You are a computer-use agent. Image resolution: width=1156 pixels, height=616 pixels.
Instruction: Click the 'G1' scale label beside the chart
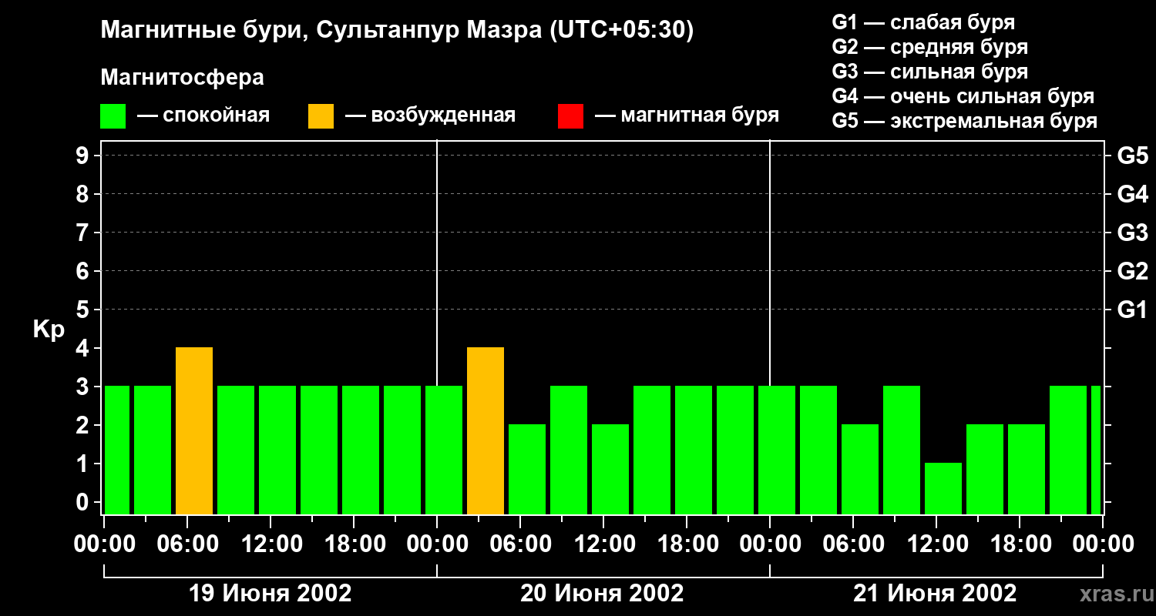point(1132,310)
